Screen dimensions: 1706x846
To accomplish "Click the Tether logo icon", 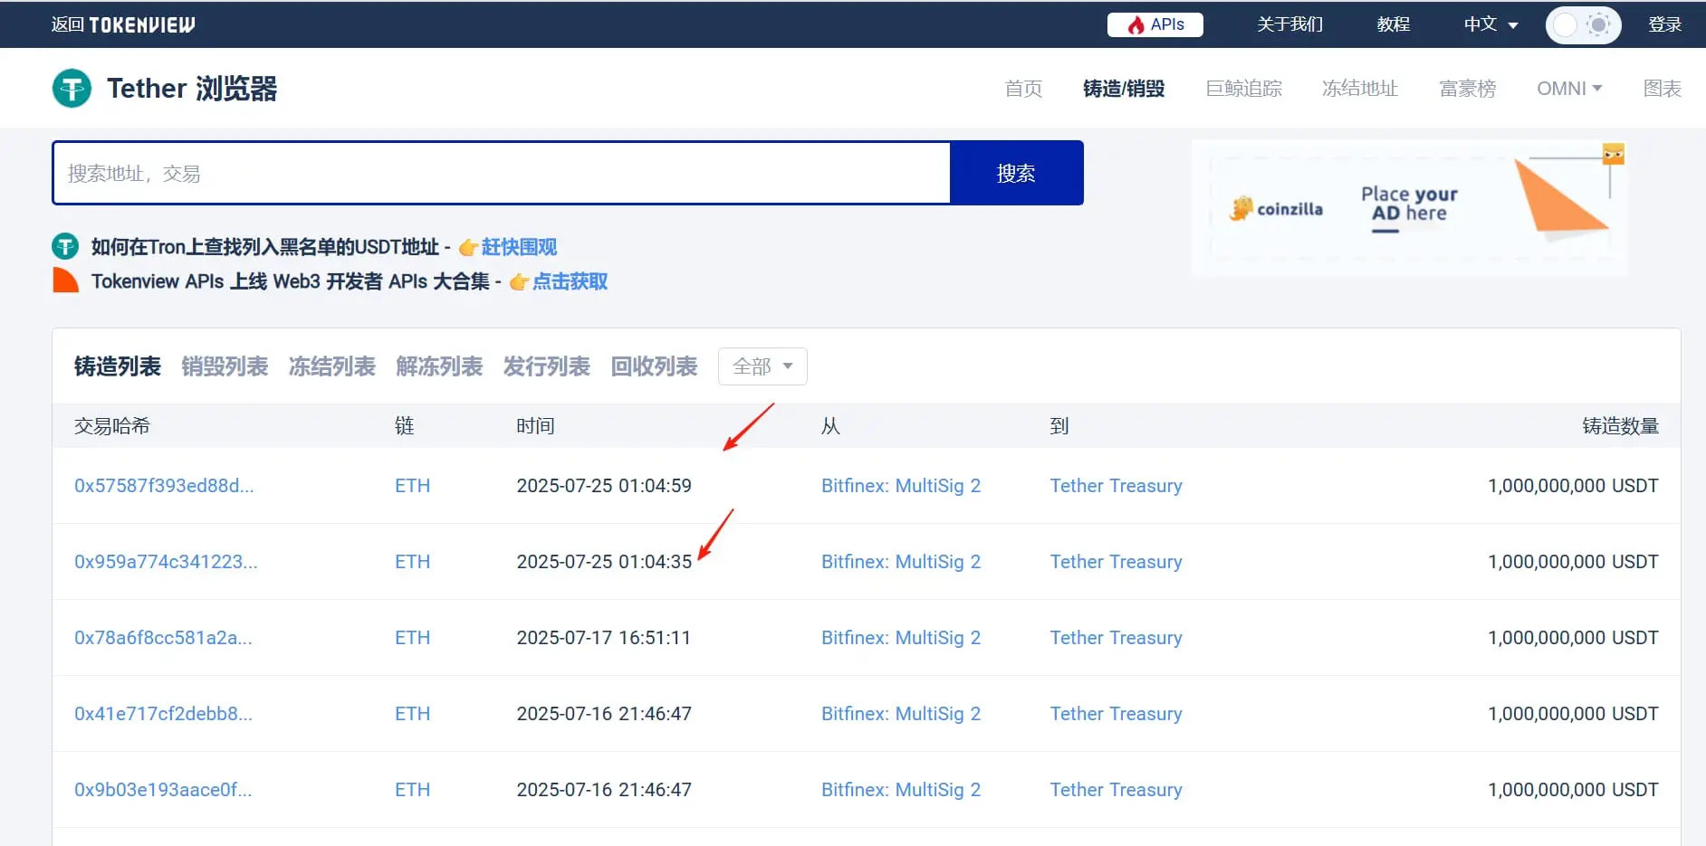I will (x=72, y=89).
